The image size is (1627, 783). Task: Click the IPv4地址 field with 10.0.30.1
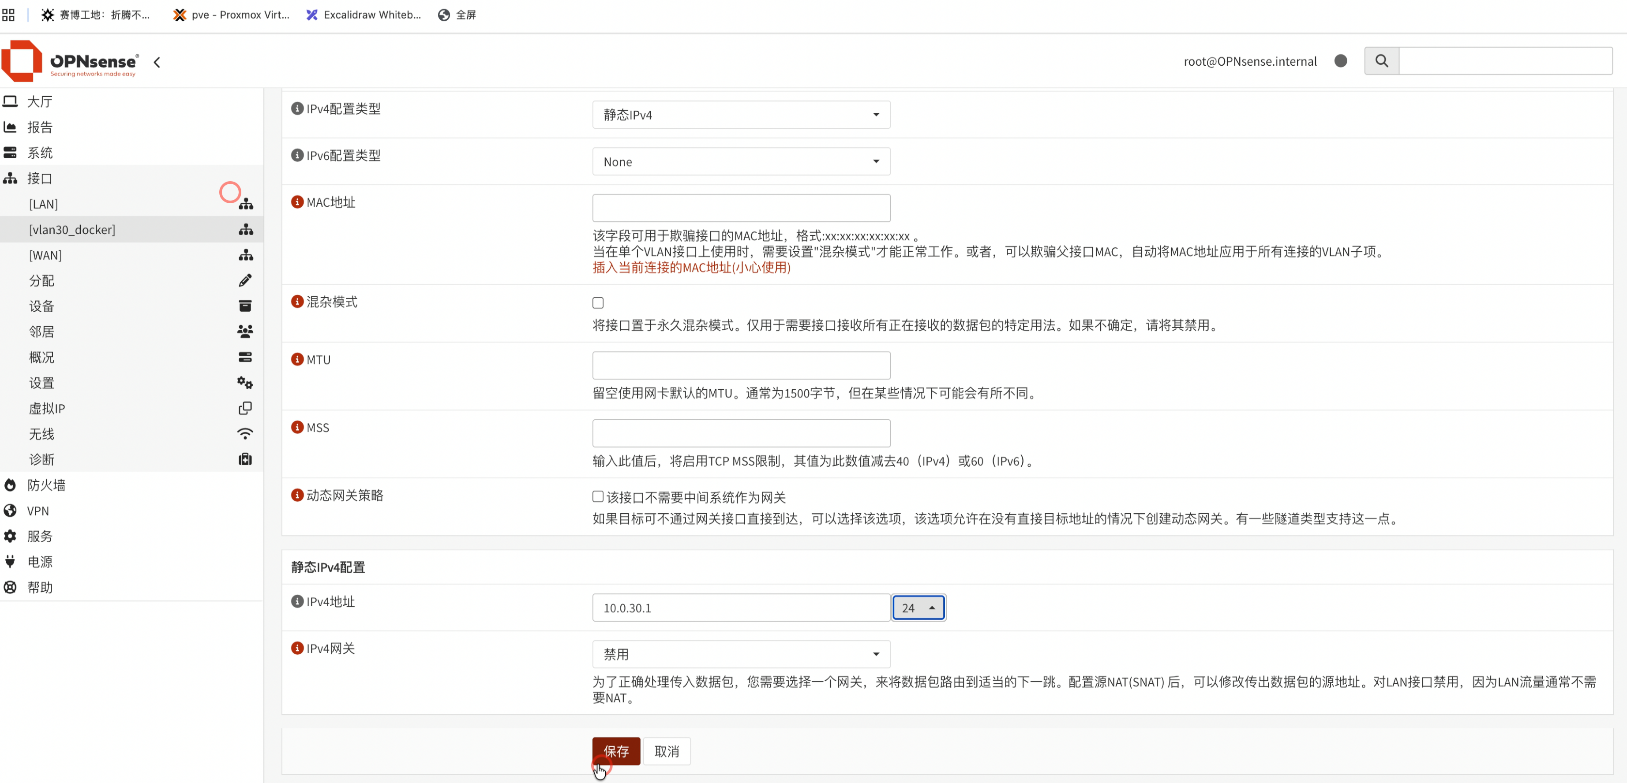741,608
